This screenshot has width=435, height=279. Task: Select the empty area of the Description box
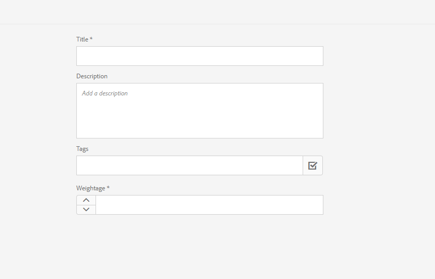199,119
